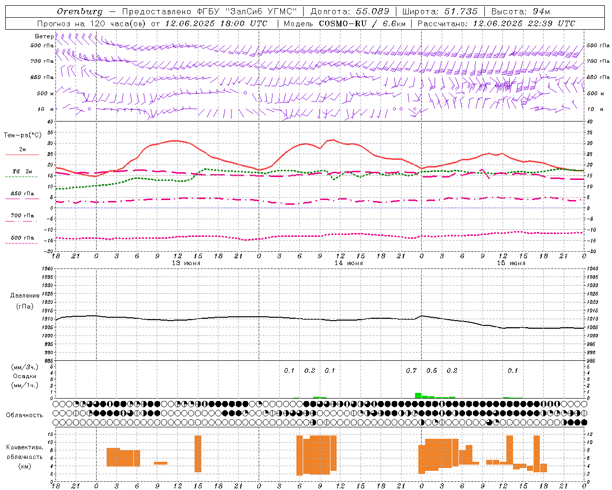Viewport: 612px width, 490px height.
Task: Select the Прогноз на 120 часа(ов) text
Action: (x=91, y=23)
